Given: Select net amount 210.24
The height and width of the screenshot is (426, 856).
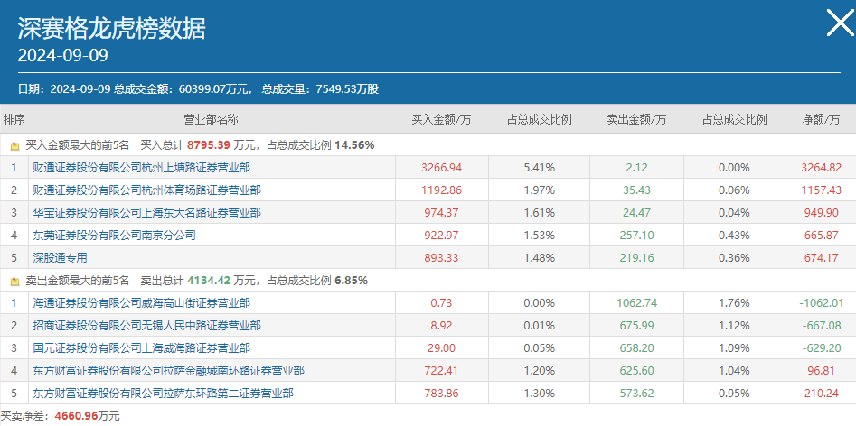Looking at the screenshot, I should click(821, 394).
